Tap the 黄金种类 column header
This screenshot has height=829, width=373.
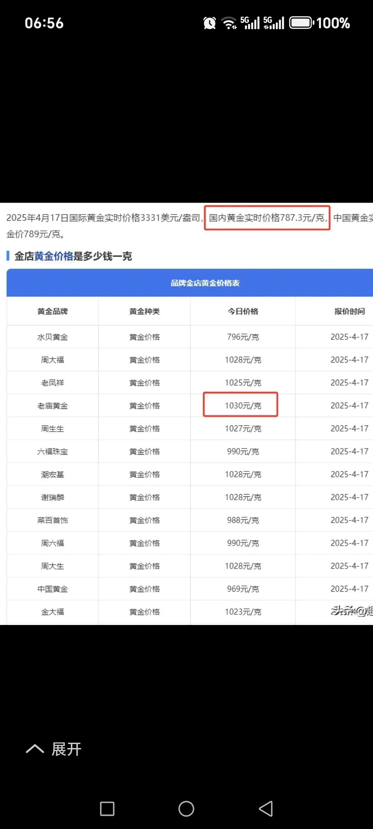tap(144, 311)
